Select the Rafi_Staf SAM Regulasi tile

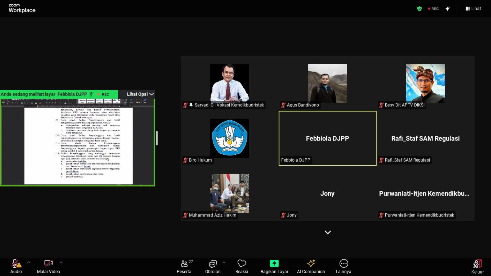pos(426,138)
